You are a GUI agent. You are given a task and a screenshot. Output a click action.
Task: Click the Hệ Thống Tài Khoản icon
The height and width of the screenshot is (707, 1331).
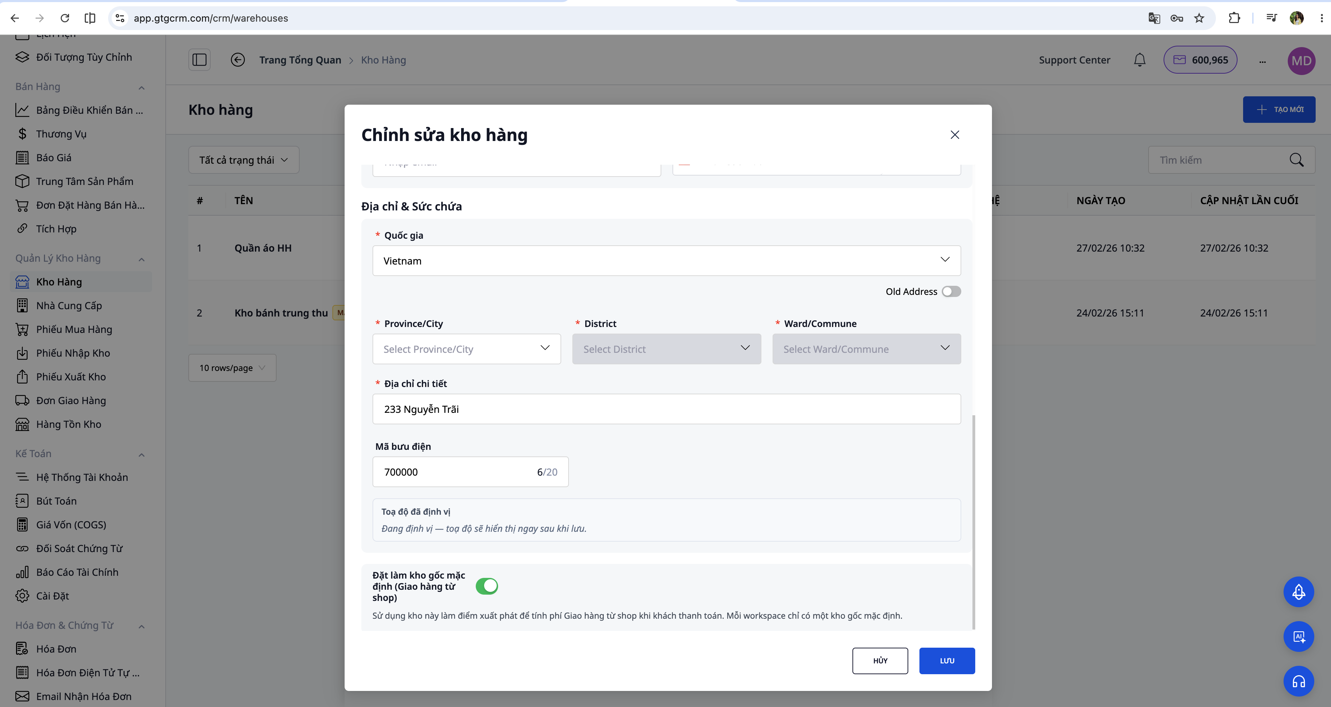[x=22, y=477]
